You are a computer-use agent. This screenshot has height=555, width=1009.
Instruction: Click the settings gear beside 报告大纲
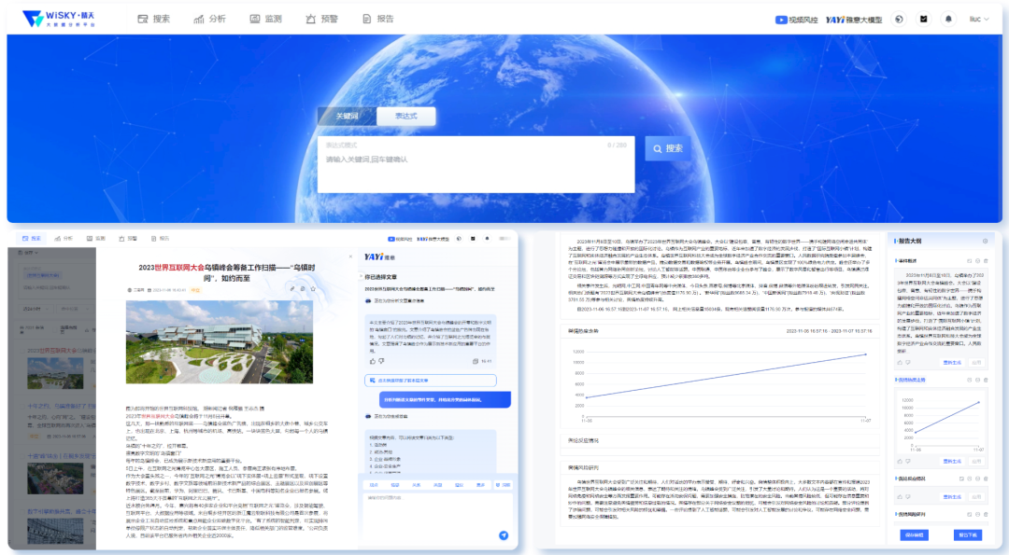[x=987, y=241]
